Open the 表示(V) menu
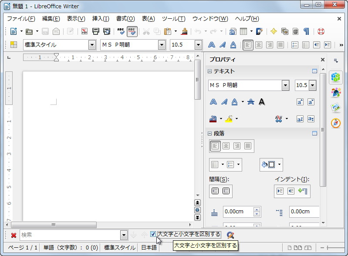Image resolution: width=348 pixels, height=256 pixels. 76,19
